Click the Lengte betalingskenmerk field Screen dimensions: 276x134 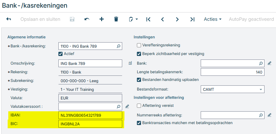click(x=232, y=72)
